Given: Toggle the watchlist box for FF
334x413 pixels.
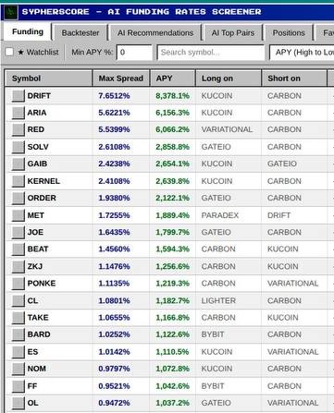Looking at the screenshot, I should click(x=18, y=386).
